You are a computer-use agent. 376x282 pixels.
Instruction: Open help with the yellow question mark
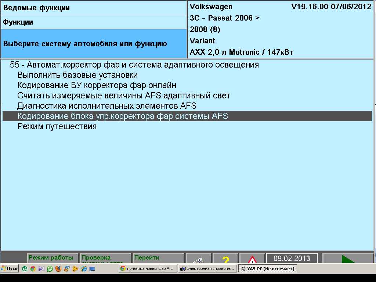pos(225,258)
